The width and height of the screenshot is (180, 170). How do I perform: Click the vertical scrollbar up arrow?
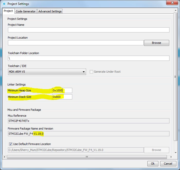(176, 10)
